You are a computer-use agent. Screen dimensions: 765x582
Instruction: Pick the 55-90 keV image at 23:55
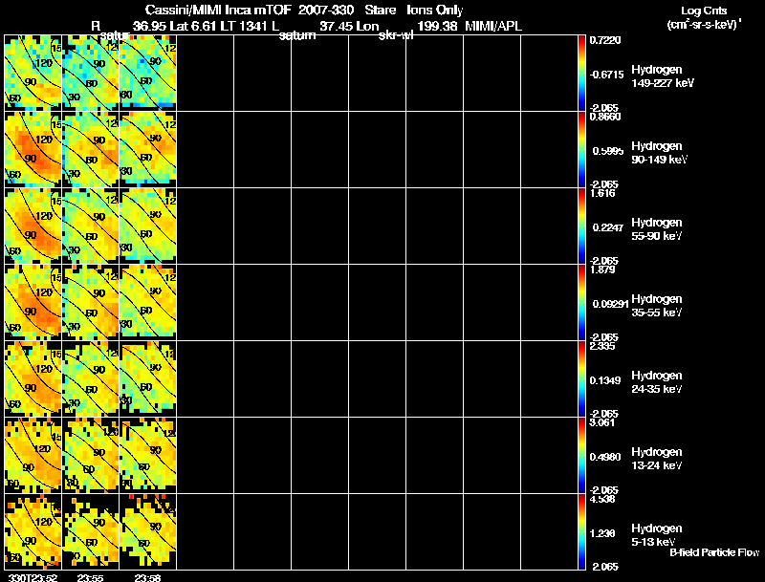[x=90, y=226]
